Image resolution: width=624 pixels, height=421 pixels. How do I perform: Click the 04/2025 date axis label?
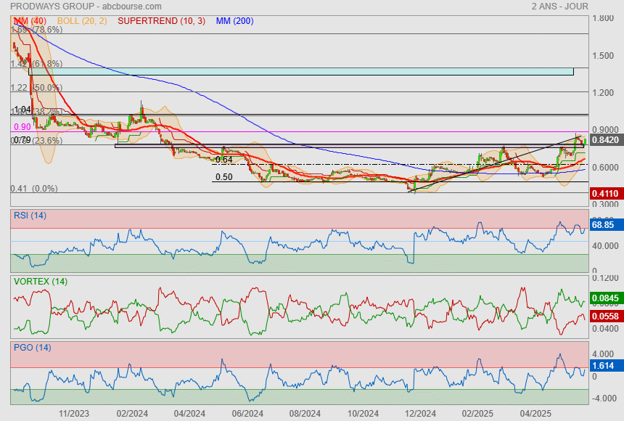tap(535, 414)
